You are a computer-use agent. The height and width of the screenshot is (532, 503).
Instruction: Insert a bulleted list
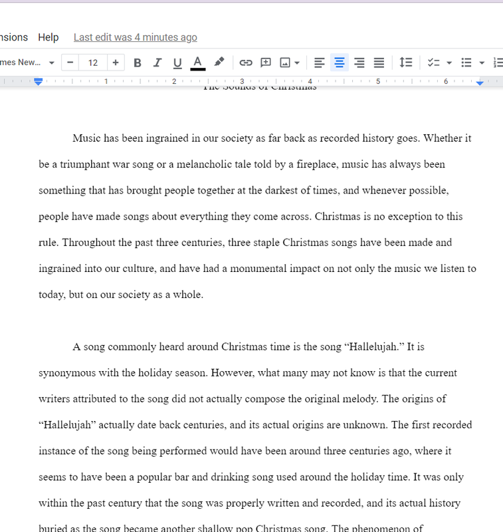coord(466,63)
